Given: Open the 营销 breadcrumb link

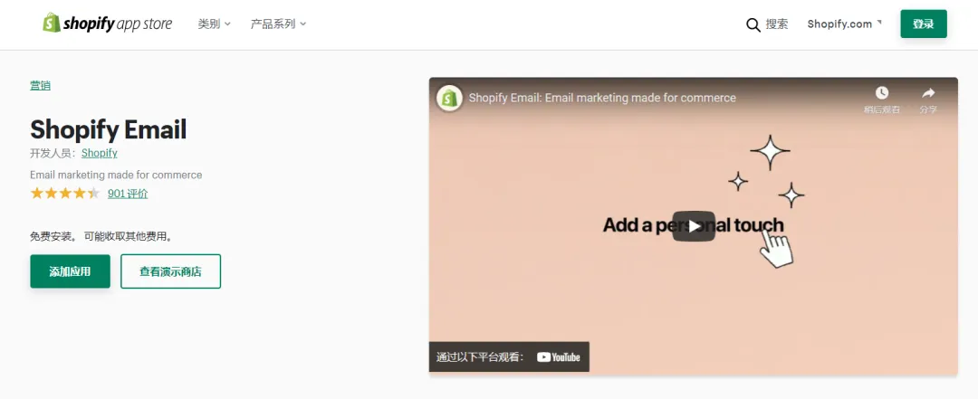Looking at the screenshot, I should pyautogui.click(x=40, y=85).
